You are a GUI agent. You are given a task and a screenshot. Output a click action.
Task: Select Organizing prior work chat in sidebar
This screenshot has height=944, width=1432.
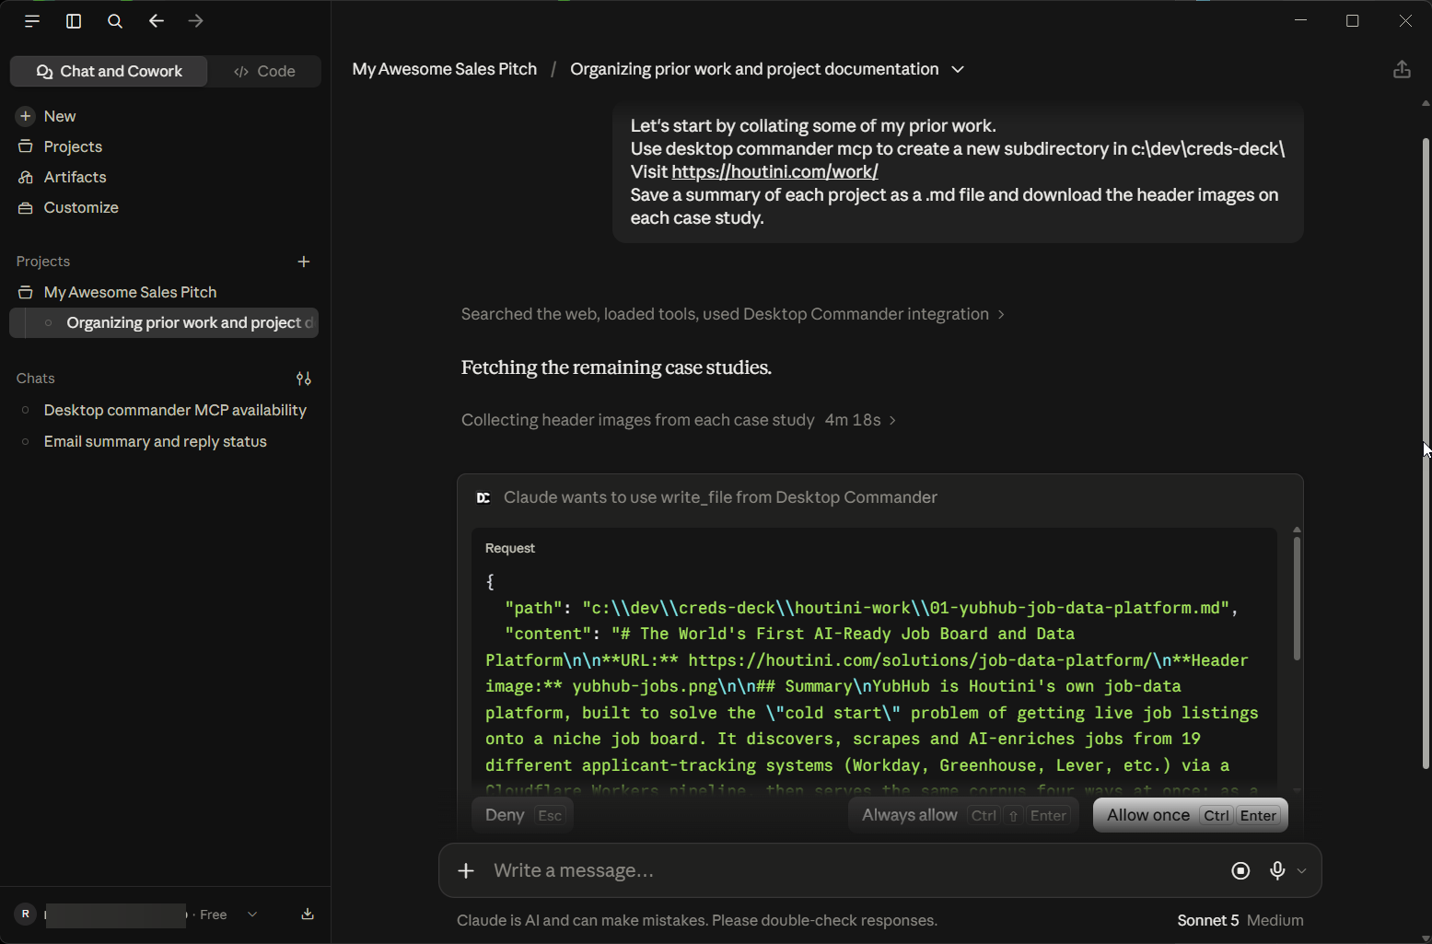click(164, 322)
